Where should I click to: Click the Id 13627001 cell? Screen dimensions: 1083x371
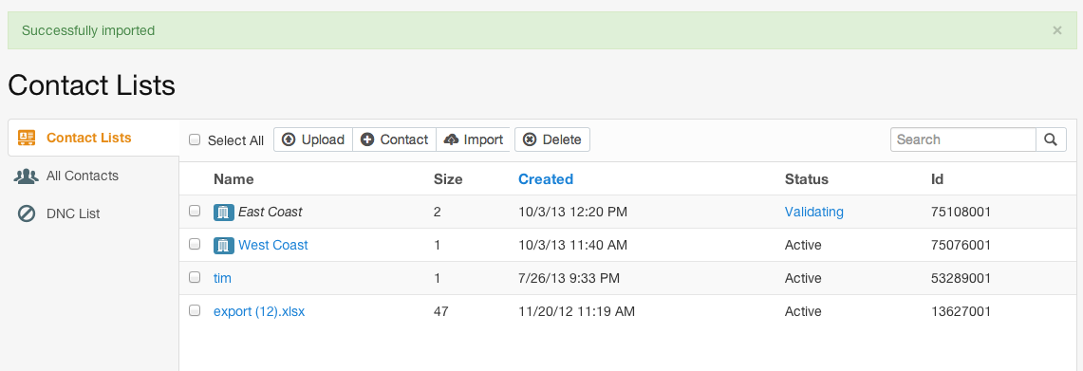click(x=961, y=311)
